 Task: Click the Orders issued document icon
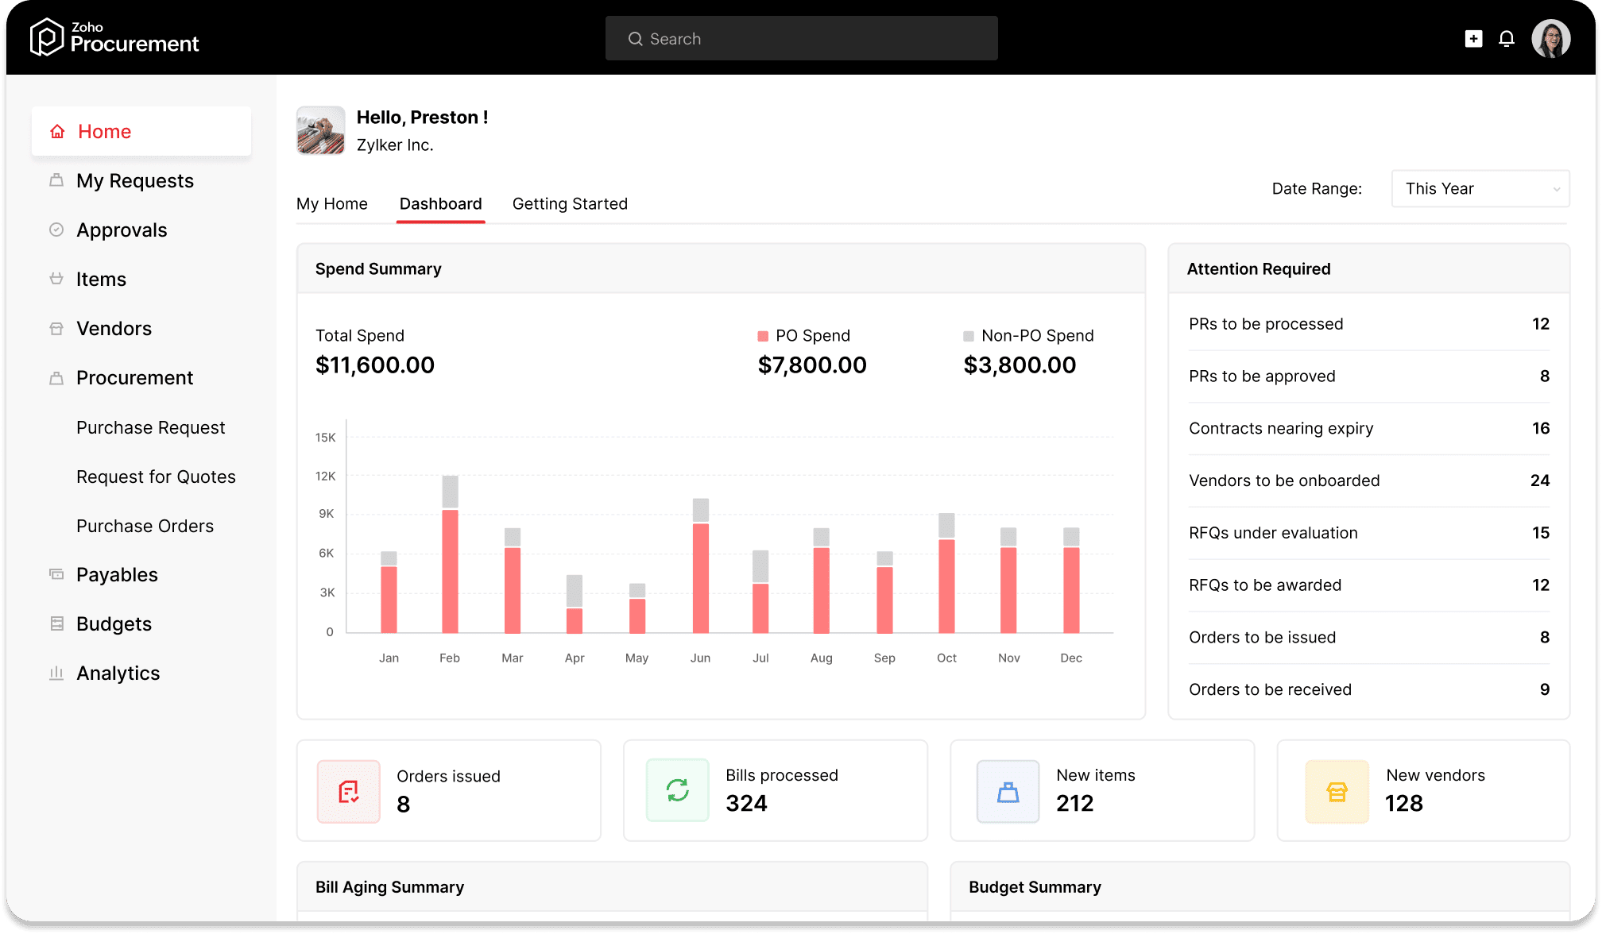(348, 791)
